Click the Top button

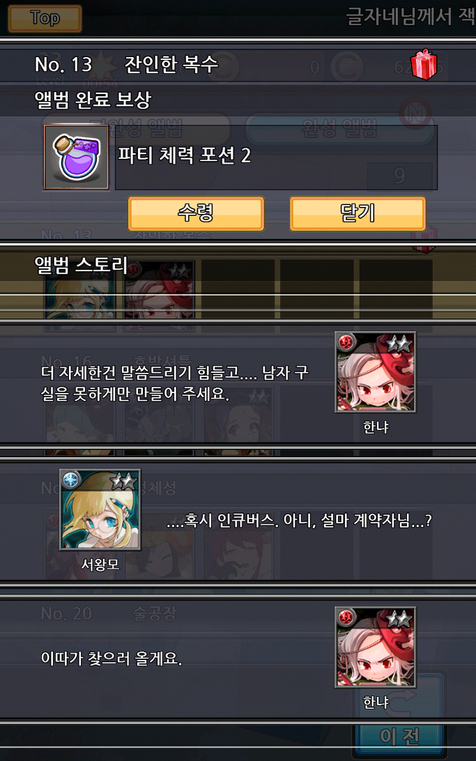click(x=45, y=18)
